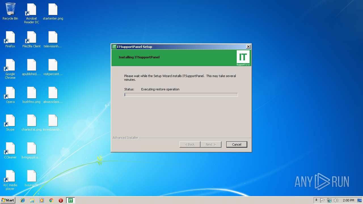The width and height of the screenshot is (363, 204).
Task: Close the ITSupportPanel Setup window
Action: coord(248,47)
